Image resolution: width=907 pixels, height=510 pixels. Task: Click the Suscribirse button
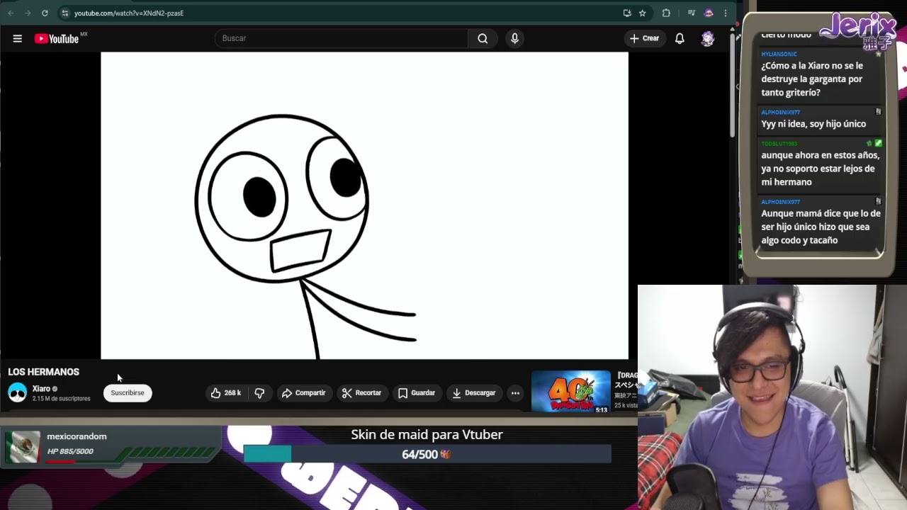click(x=128, y=393)
